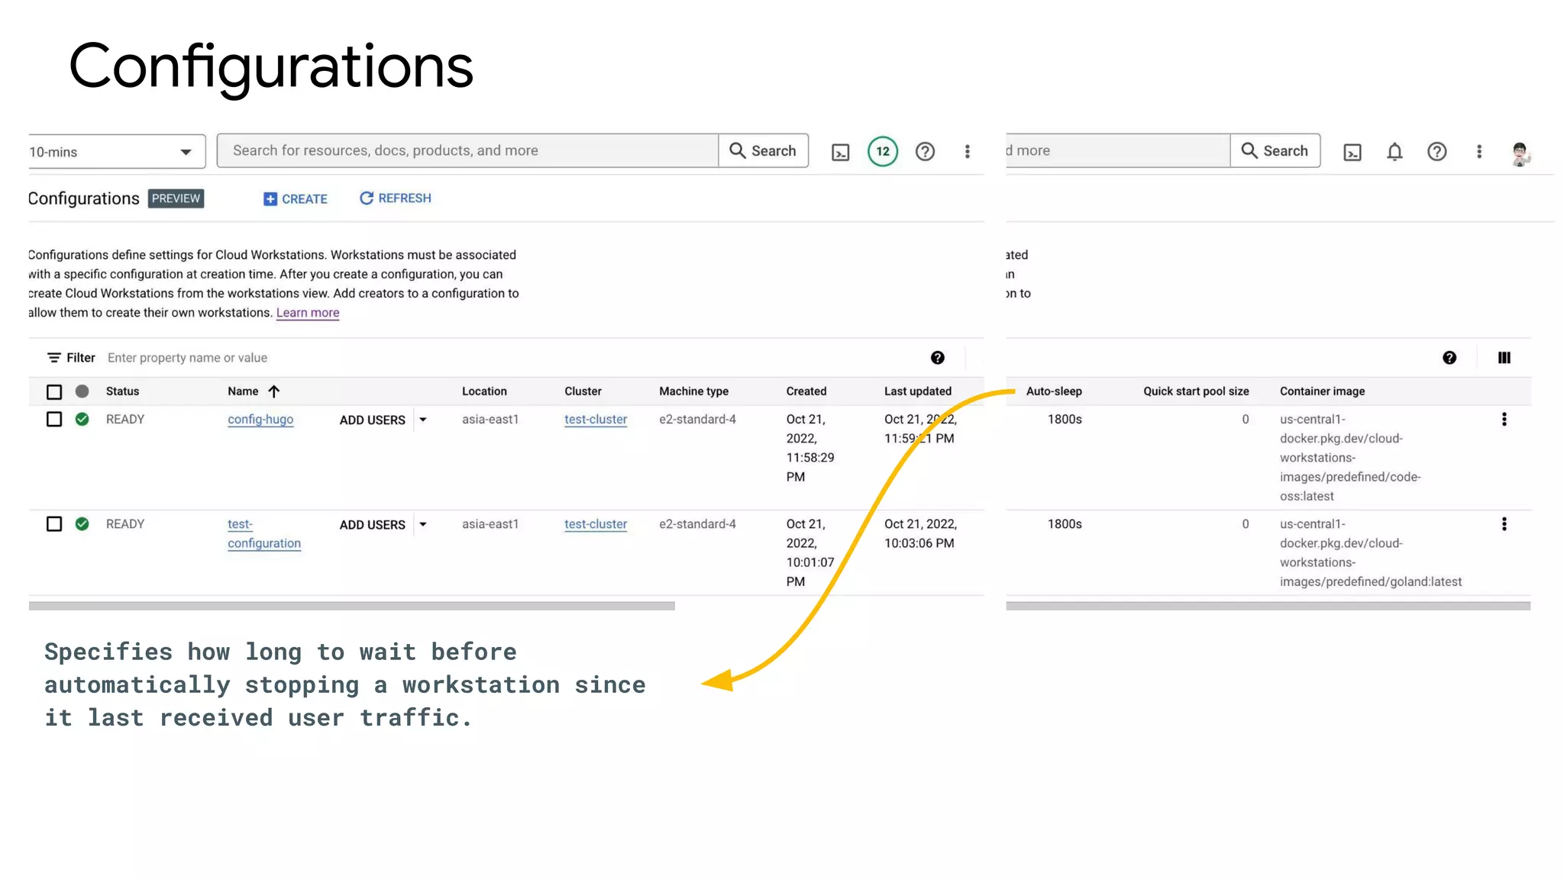
Task: Open settings menu beside user avatar
Action: point(1478,151)
